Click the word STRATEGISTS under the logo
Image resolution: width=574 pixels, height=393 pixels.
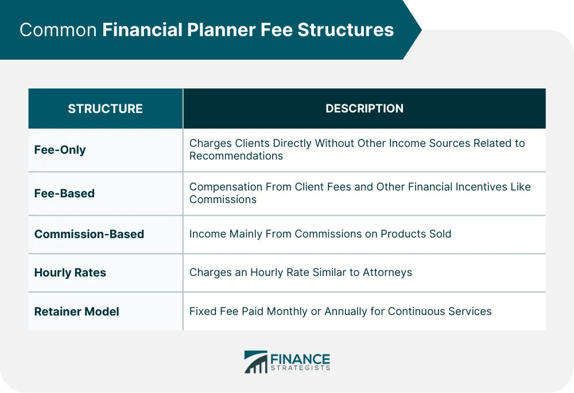[300, 368]
